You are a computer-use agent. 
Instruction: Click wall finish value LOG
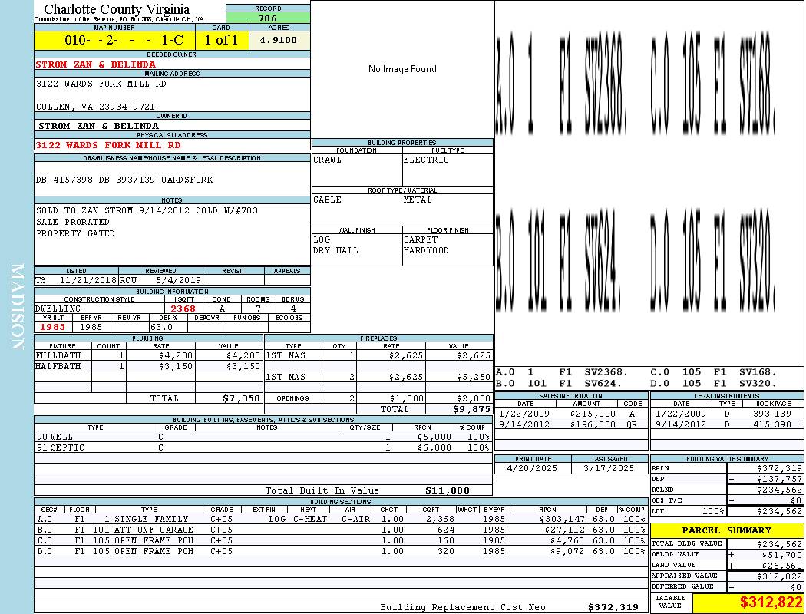coord(322,239)
